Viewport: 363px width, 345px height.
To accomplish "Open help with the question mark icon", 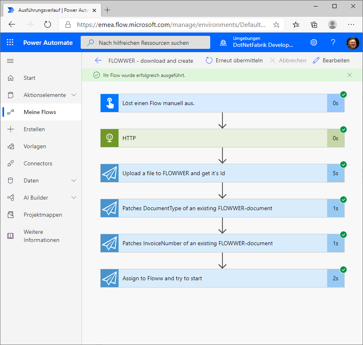I will (333, 42).
